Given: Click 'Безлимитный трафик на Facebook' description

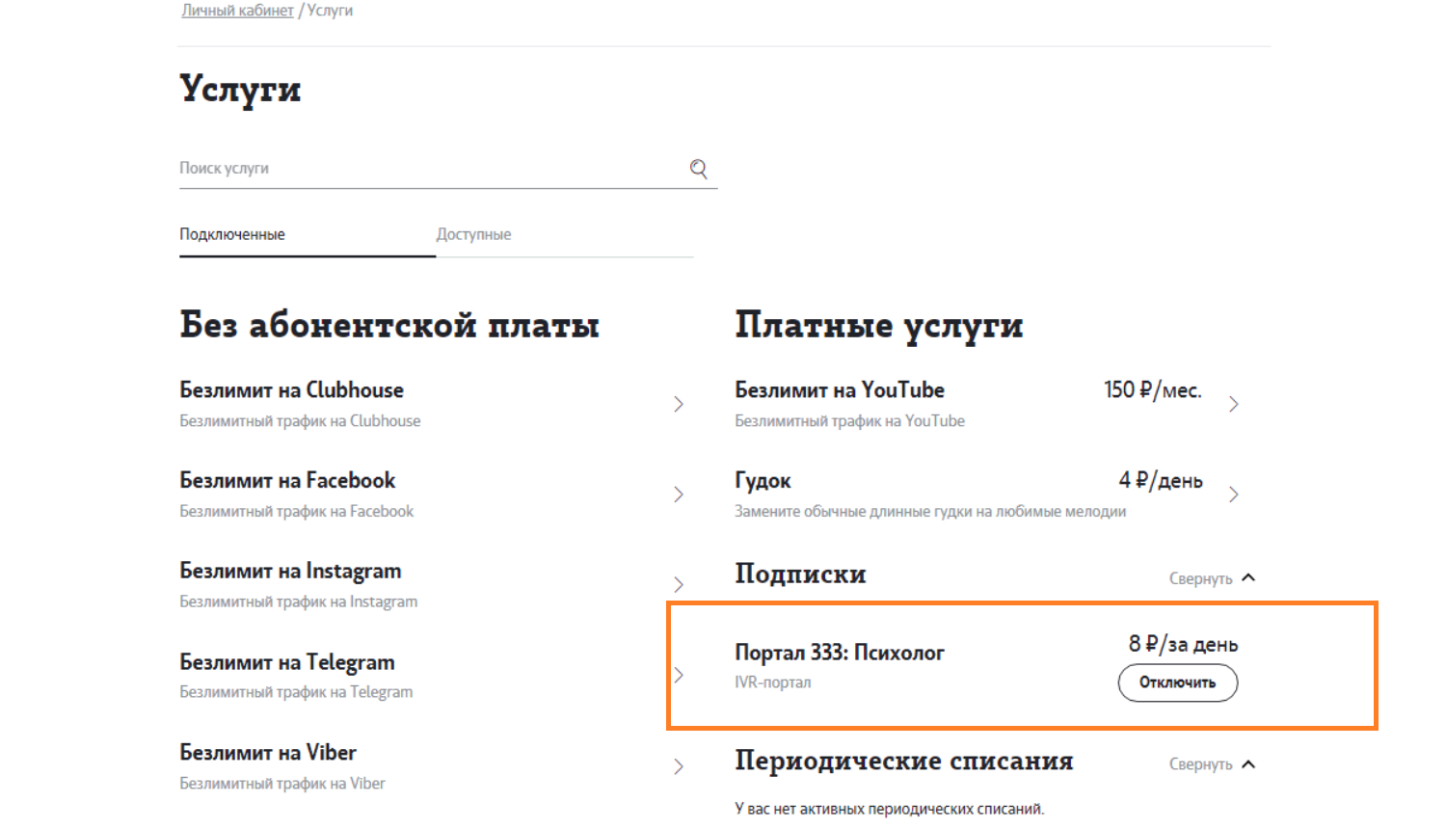Looking at the screenshot, I should (296, 512).
